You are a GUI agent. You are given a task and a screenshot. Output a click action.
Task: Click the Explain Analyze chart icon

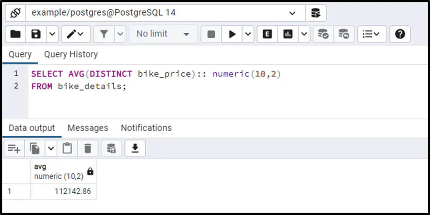tap(288, 34)
